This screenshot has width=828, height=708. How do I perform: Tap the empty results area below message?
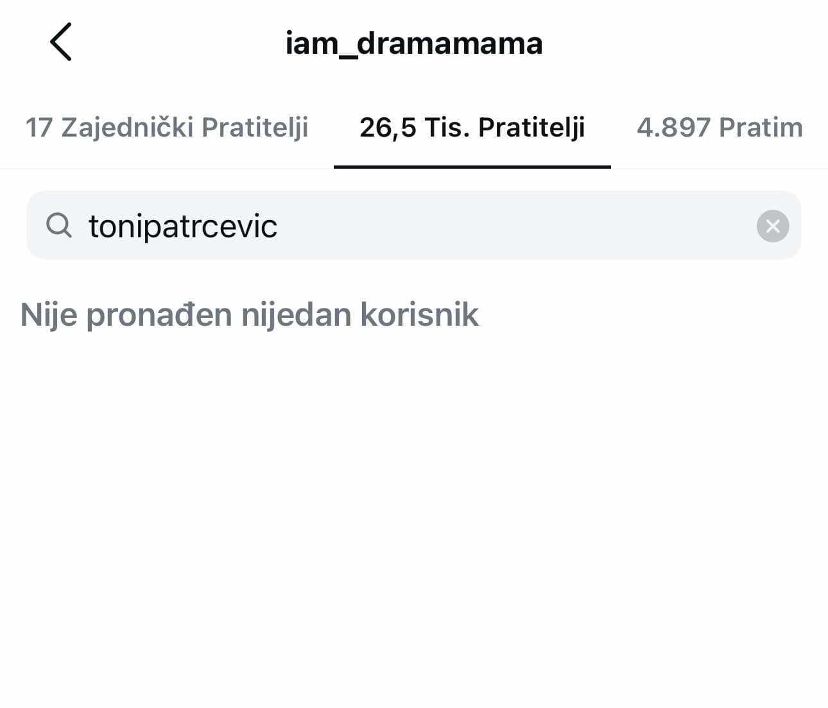pyautogui.click(x=414, y=513)
